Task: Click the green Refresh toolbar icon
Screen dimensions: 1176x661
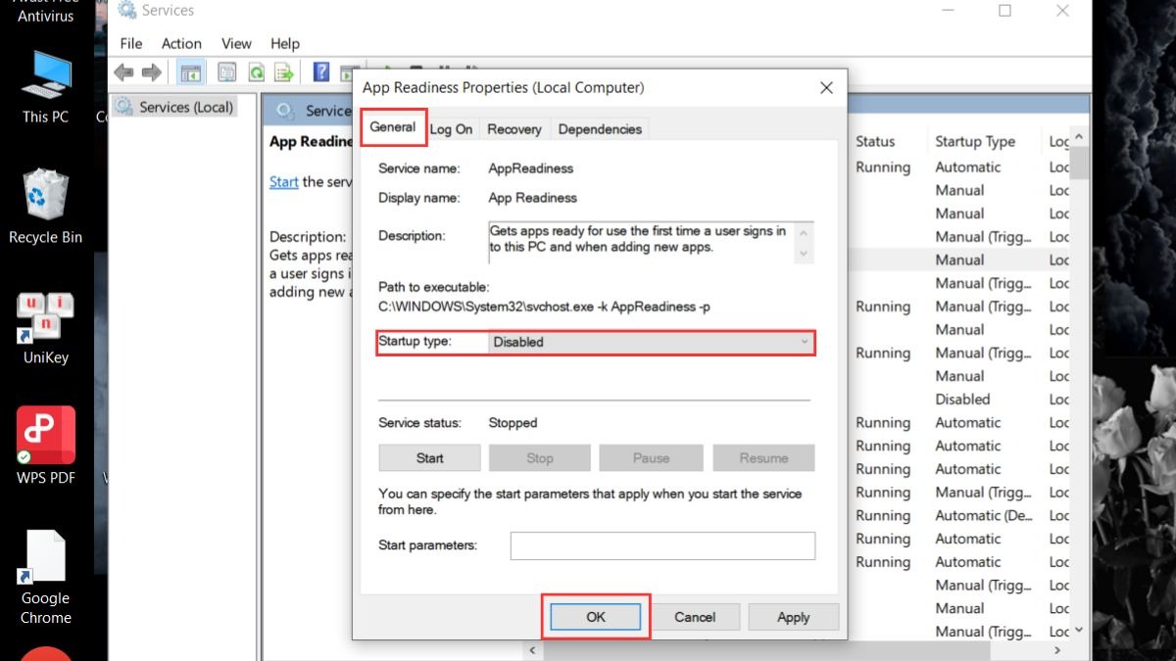Action: coord(257,72)
